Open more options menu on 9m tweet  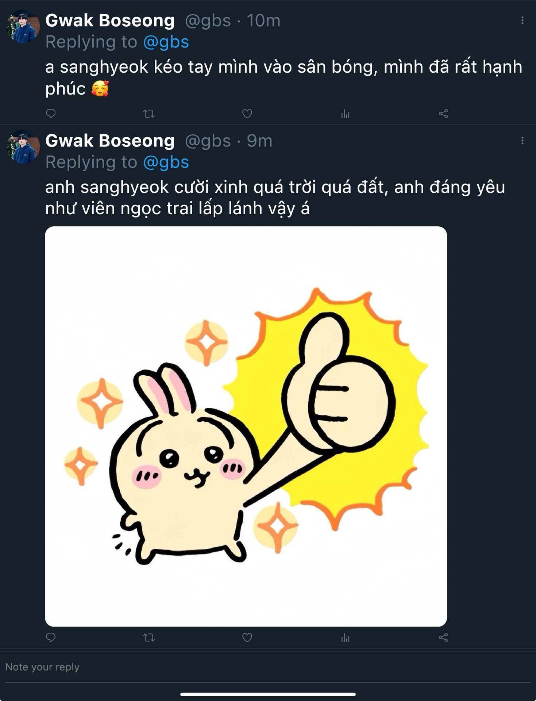[522, 141]
